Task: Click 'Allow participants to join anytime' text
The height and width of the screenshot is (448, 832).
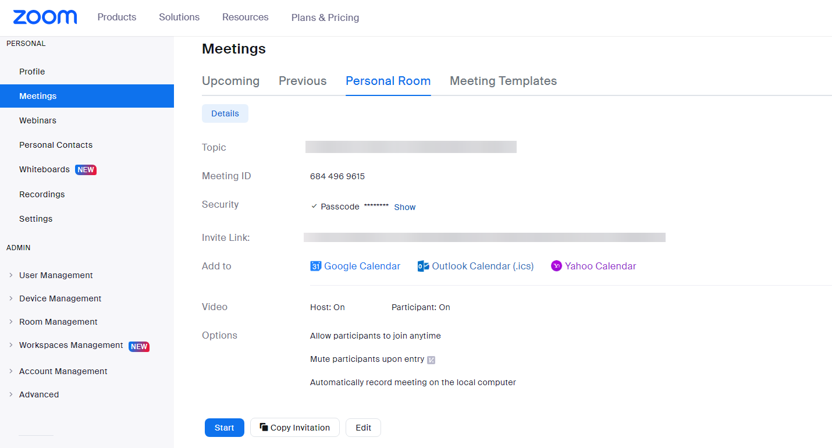Action: [375, 336]
